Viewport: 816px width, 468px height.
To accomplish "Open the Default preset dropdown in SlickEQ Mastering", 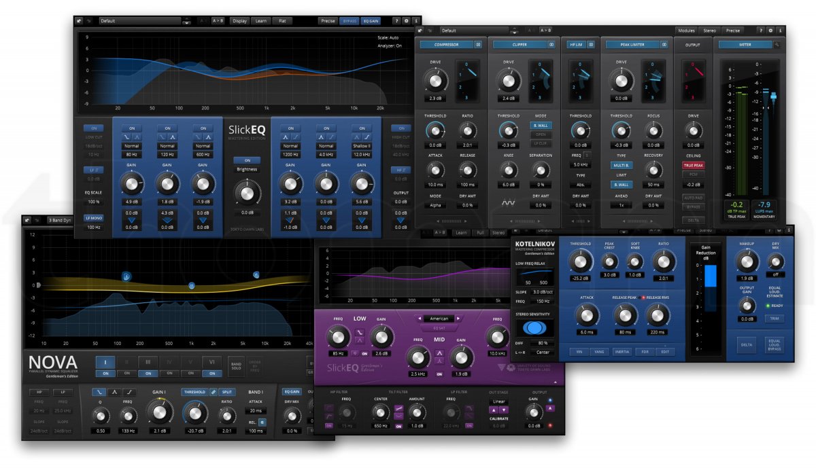I will (139, 21).
